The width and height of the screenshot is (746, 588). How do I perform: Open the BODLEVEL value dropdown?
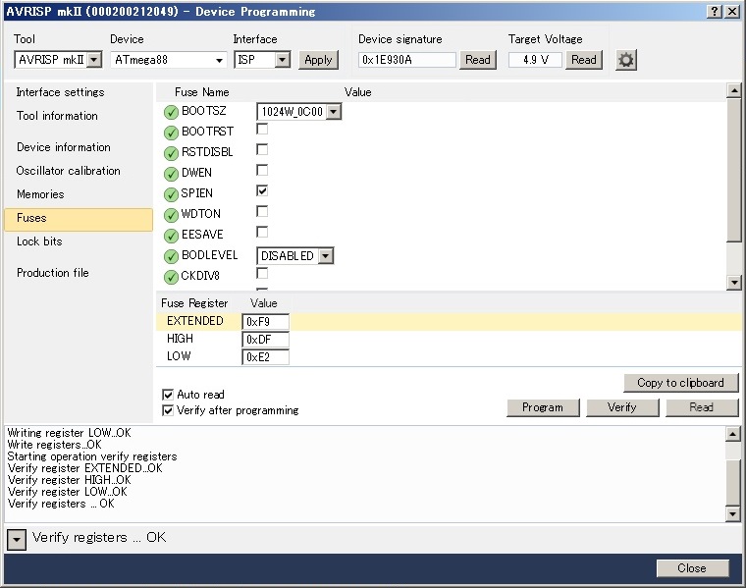[295, 256]
